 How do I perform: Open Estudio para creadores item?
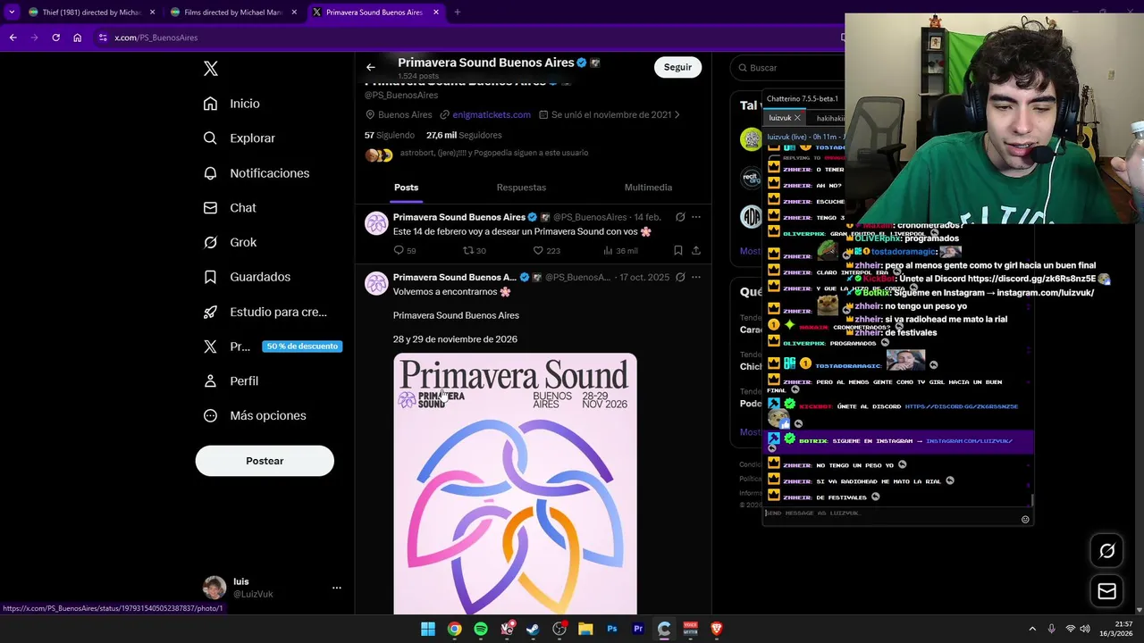point(265,312)
